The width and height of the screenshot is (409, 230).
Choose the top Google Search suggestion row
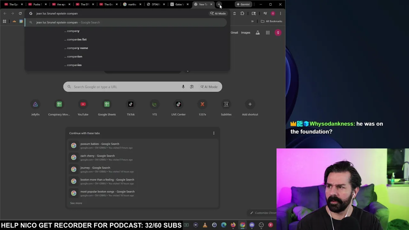tap(126, 22)
